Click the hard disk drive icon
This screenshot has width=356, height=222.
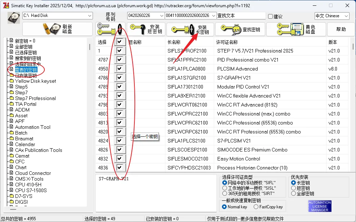(14, 18)
